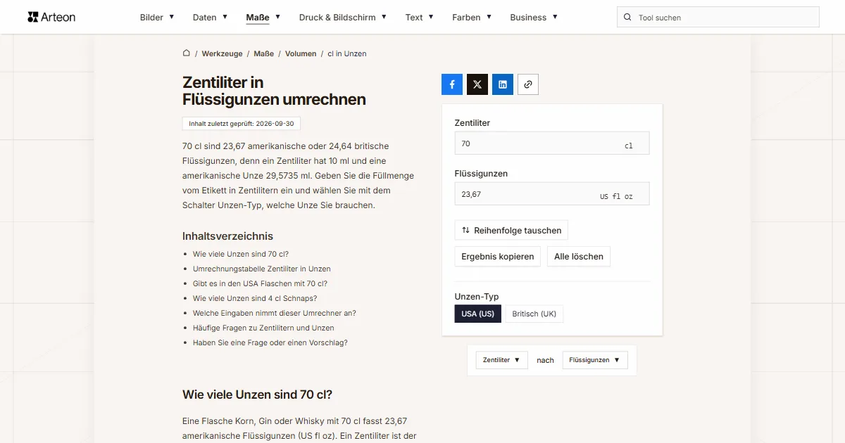845x443 pixels.
Task: Focus the Zentiliter input field
Action: (x=552, y=143)
